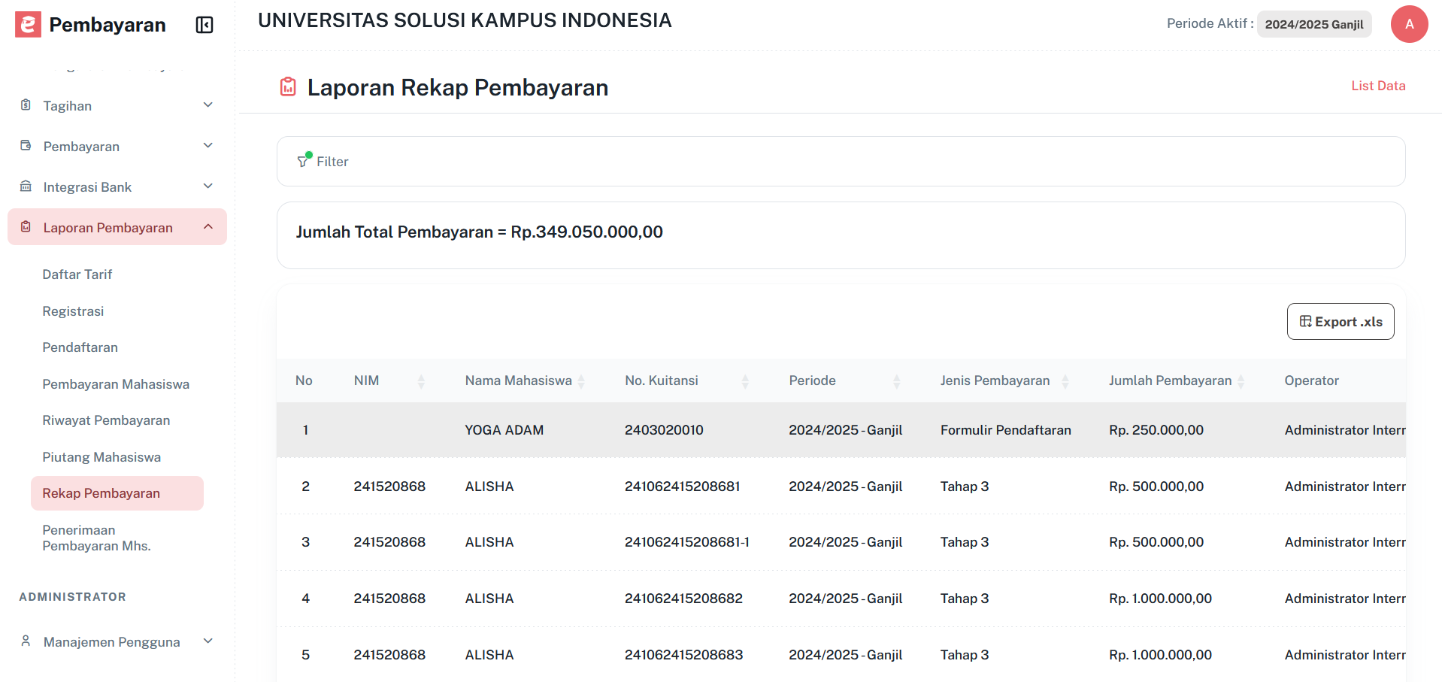Select the Manajemen Pengguna sidebar menu

pyautogui.click(x=117, y=641)
